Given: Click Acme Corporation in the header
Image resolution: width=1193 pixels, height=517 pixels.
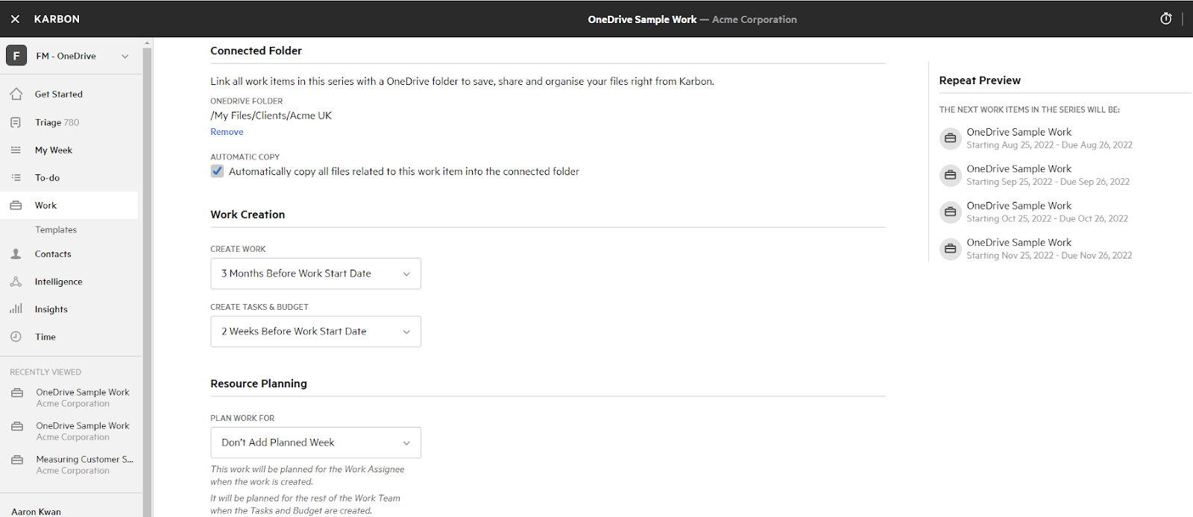Looking at the screenshot, I should [x=755, y=19].
